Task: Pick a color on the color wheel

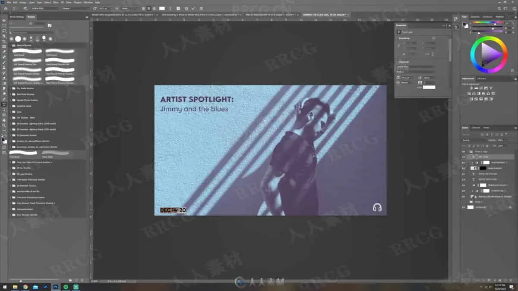Action: point(489,54)
